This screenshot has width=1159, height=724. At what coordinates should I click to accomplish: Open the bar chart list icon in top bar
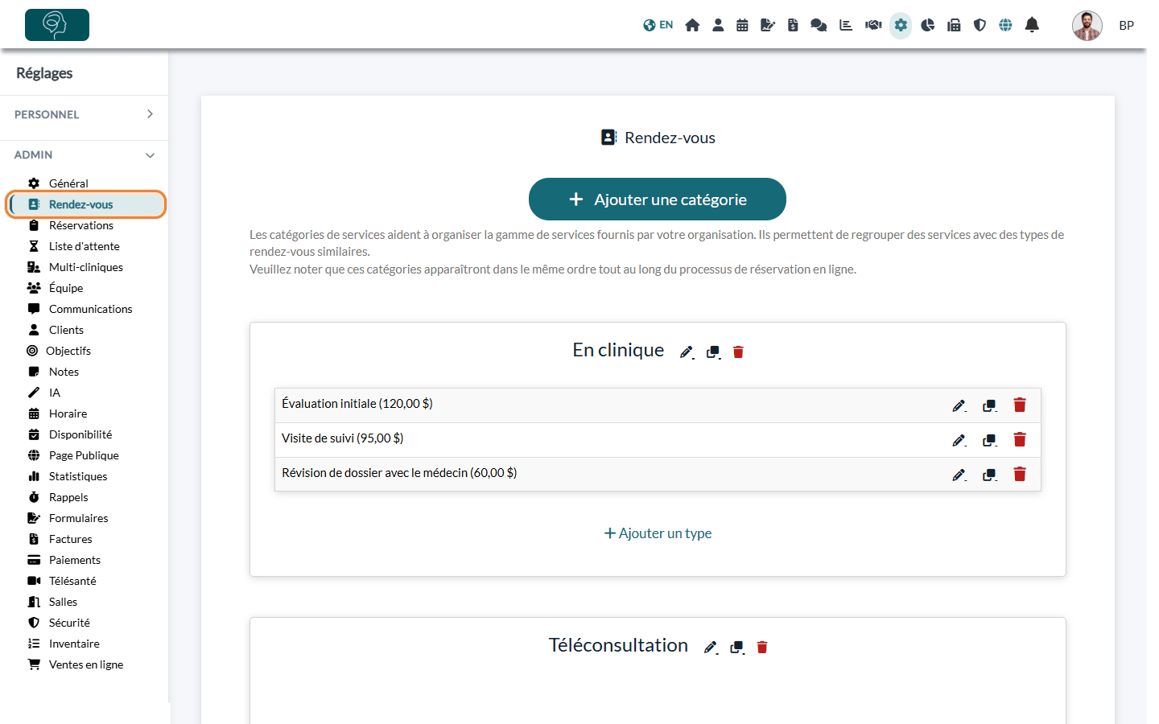coord(846,25)
